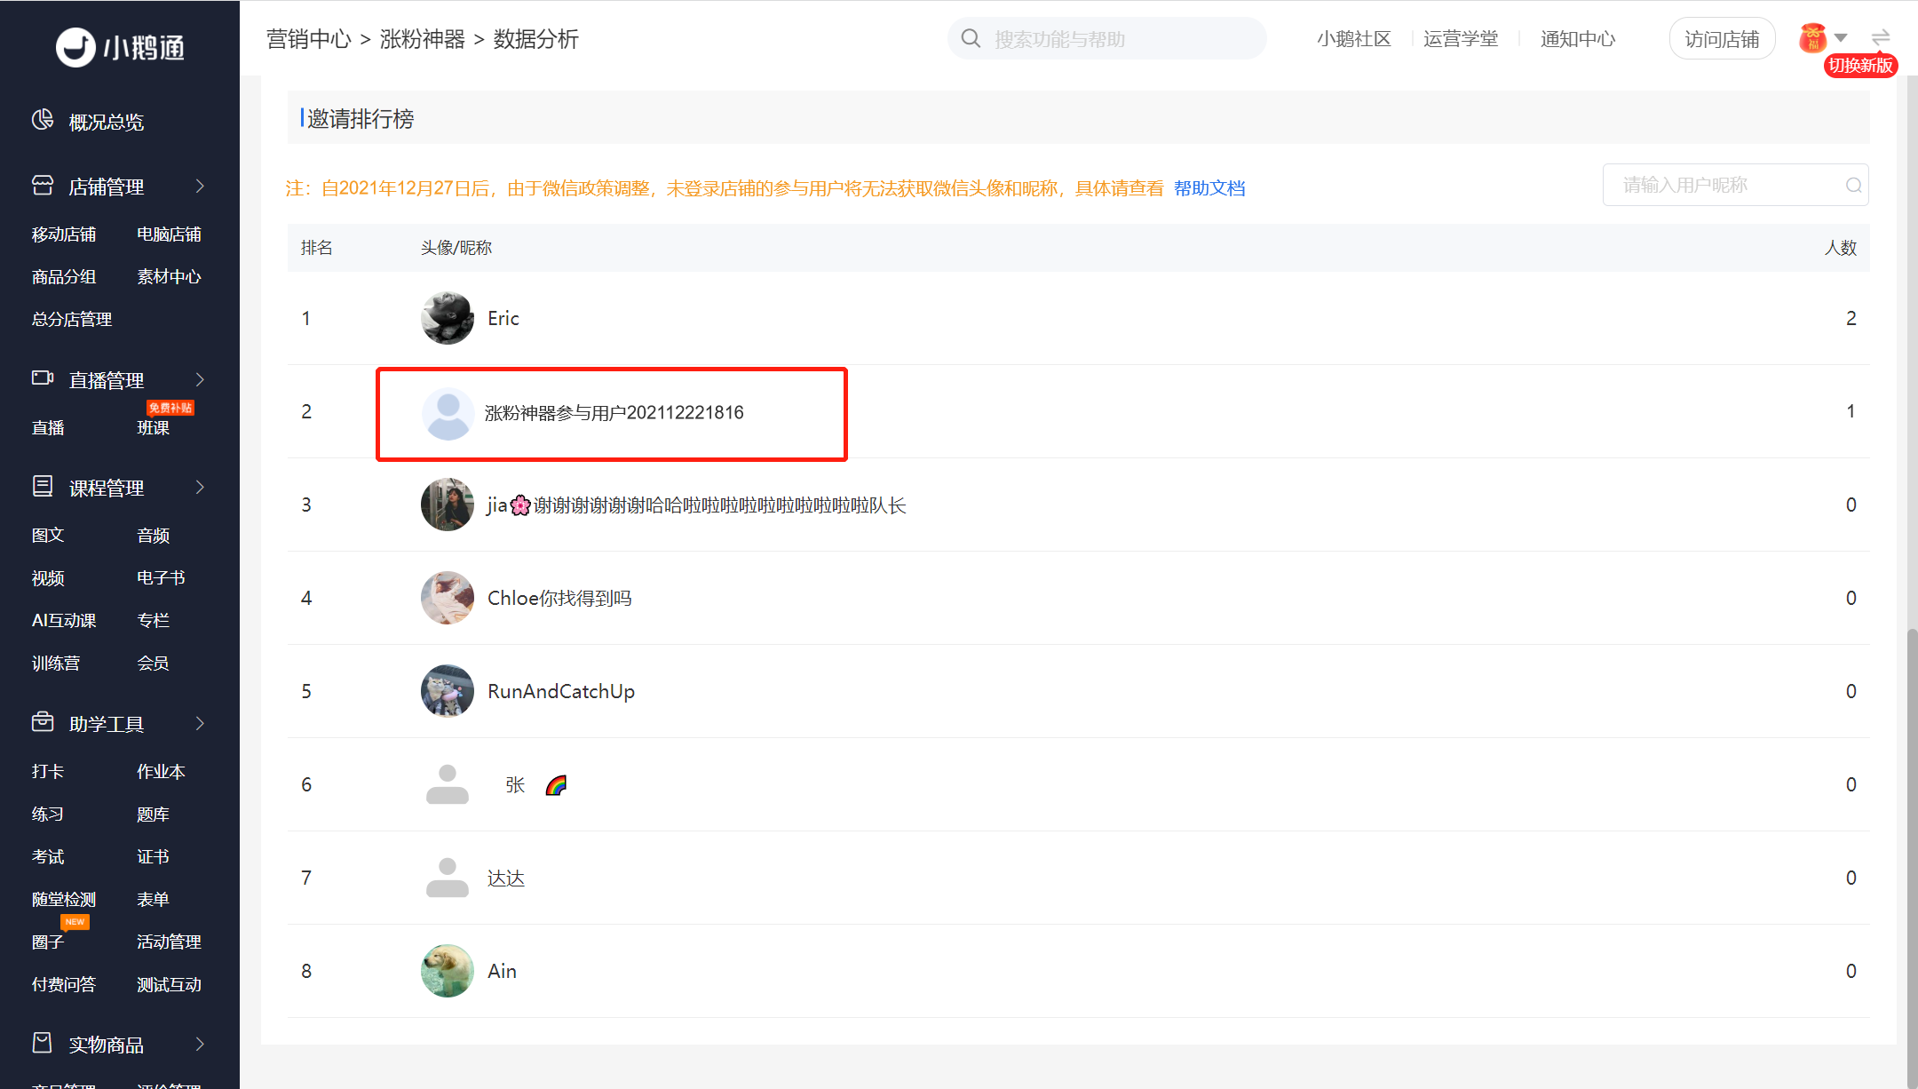Expand the 店铺管理 chevron arrow
This screenshot has height=1089, width=1918.
pyautogui.click(x=200, y=186)
